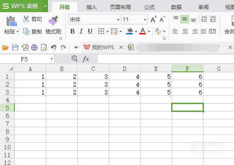Viewport: 234px width, 165px height.
Task: Open font group dialog launcher
Action: pos(164,39)
